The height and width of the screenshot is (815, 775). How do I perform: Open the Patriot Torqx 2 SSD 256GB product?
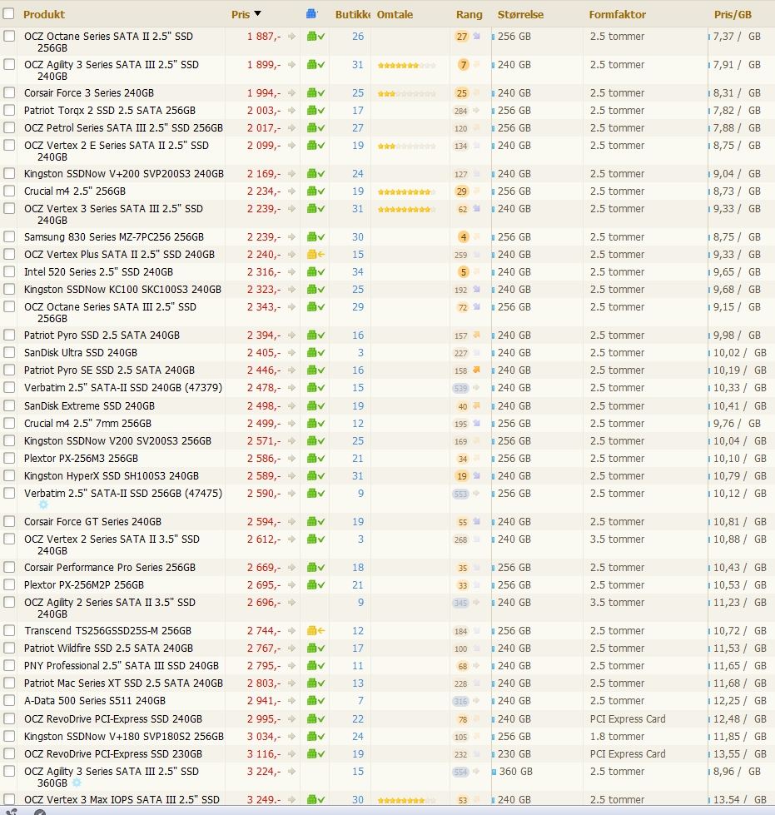click(x=110, y=111)
